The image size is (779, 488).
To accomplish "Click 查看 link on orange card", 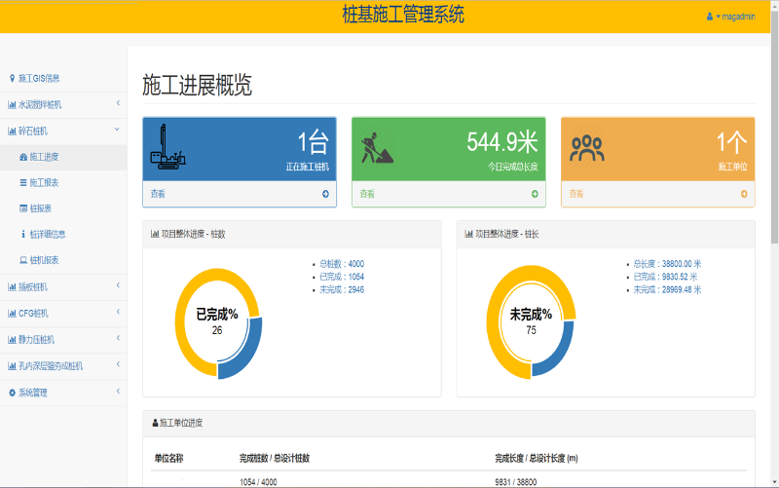I will (x=576, y=194).
